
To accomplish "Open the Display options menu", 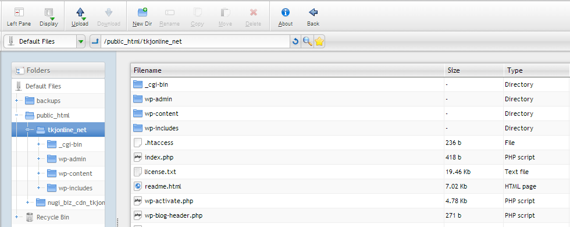I will [49, 17].
